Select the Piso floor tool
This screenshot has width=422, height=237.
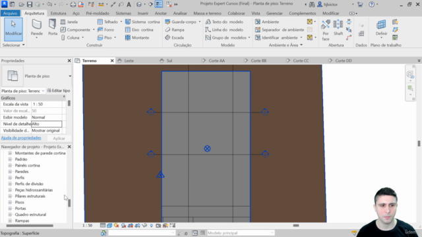pyautogui.click(x=105, y=38)
